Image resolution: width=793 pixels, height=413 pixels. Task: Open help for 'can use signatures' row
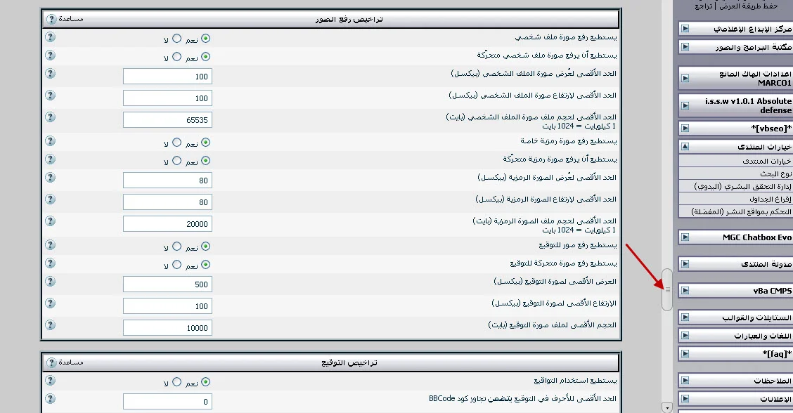point(51,380)
